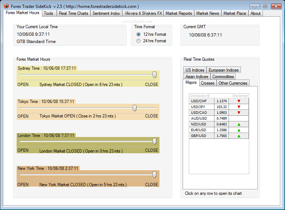Click the 1.1374 quote value
This screenshot has width=285, height=210.
point(222,101)
